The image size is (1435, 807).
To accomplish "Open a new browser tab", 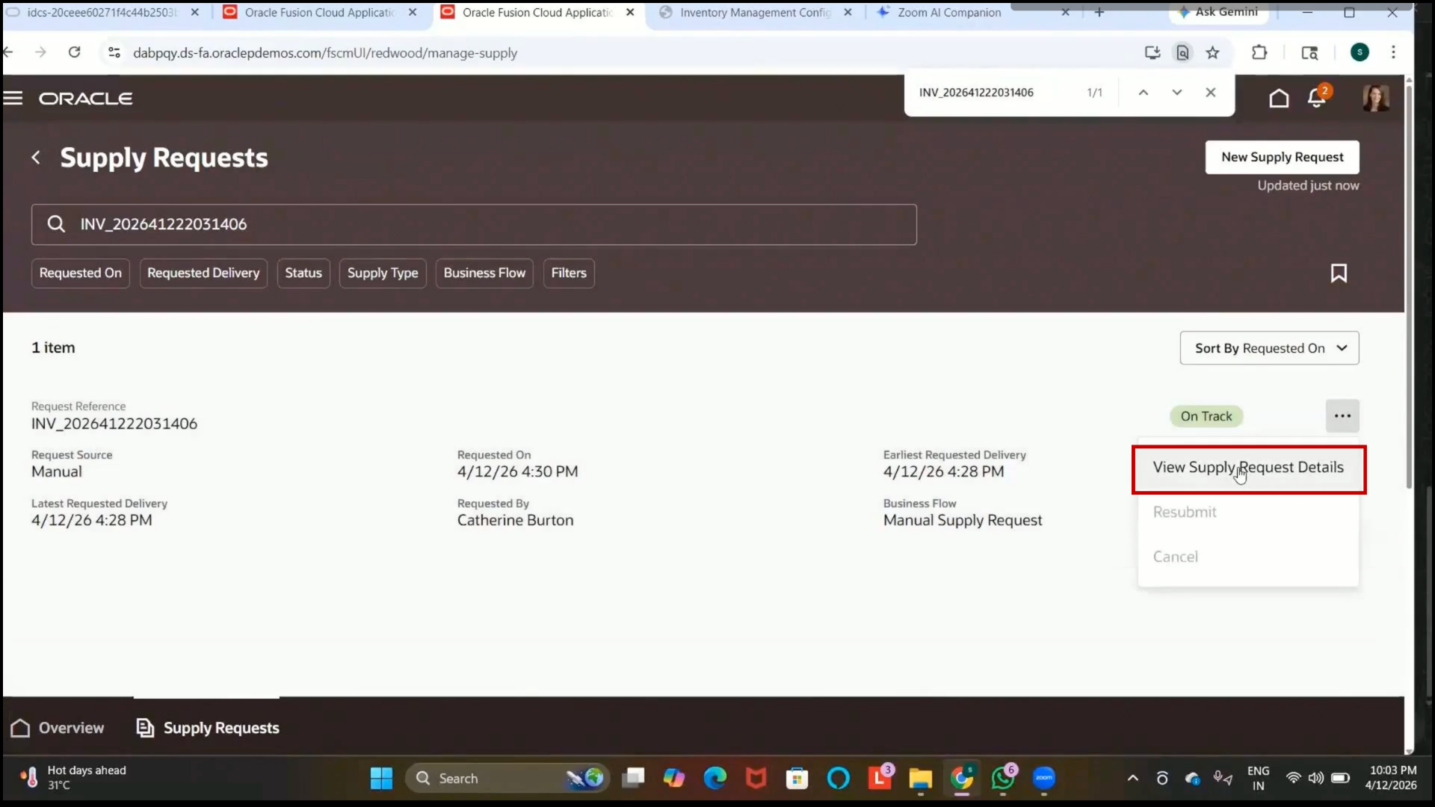I will (1099, 13).
